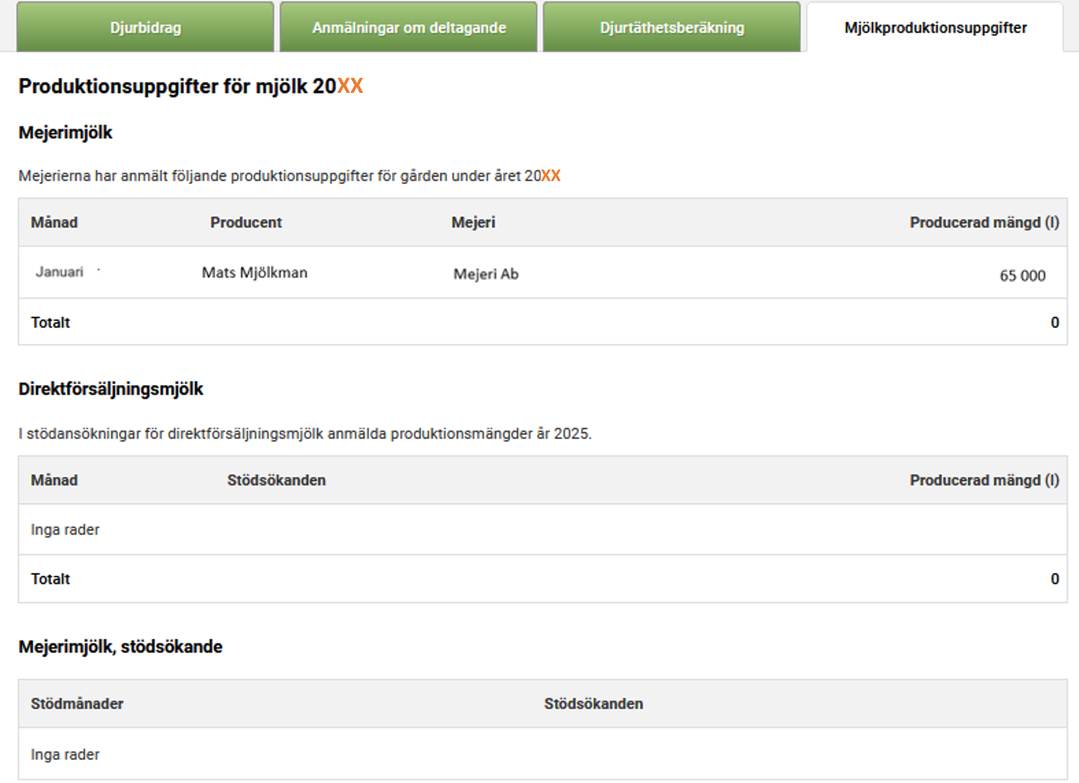
Task: Click the Mejeri Ab cell
Action: [486, 274]
